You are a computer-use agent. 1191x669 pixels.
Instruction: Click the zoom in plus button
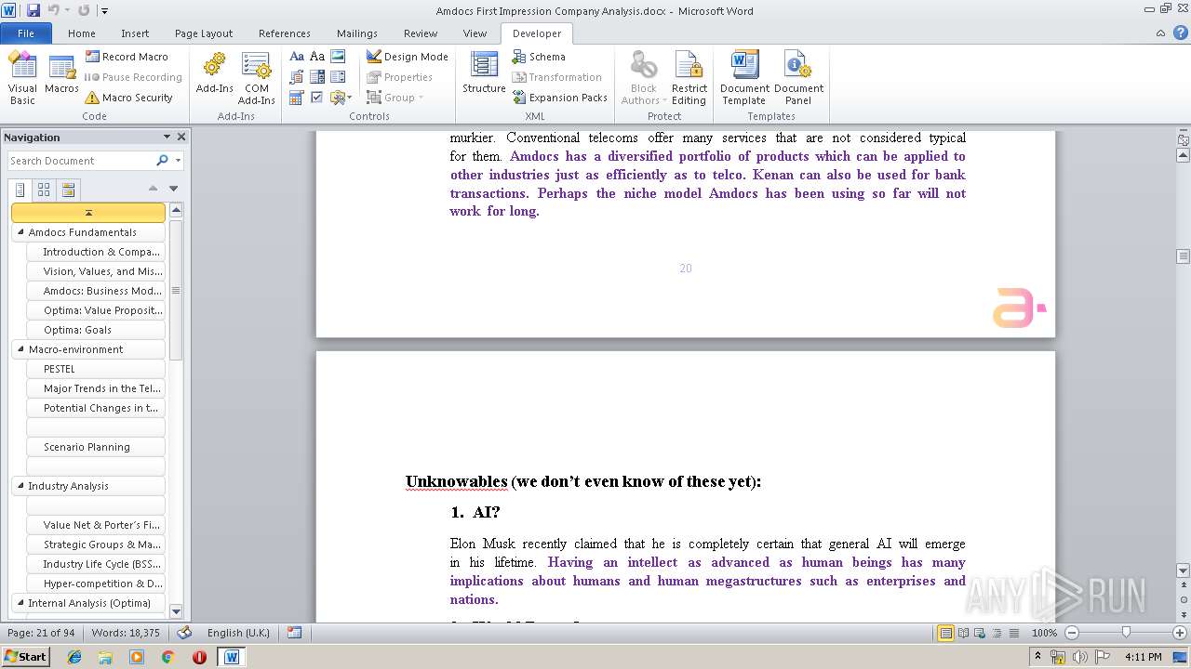click(1181, 633)
